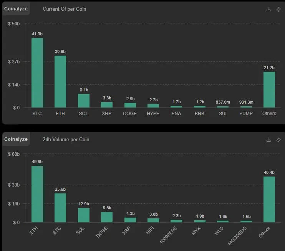The height and width of the screenshot is (251, 285).
Task: Click the 1000PEPE axis label
Action: pyautogui.click(x=168, y=235)
